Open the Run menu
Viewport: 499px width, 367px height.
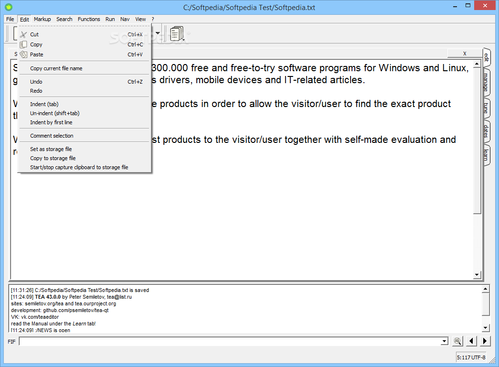(110, 19)
